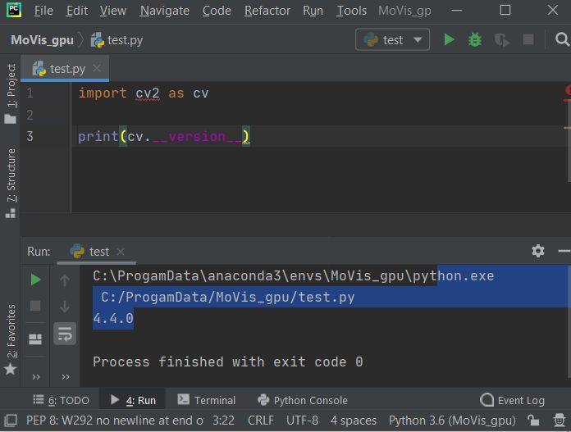Expand more Run actions left chevrons

point(36,377)
